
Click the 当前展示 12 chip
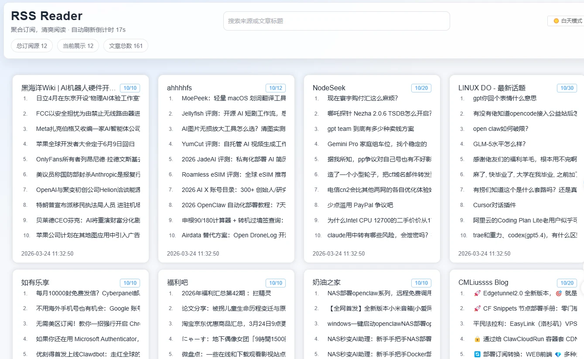click(78, 46)
